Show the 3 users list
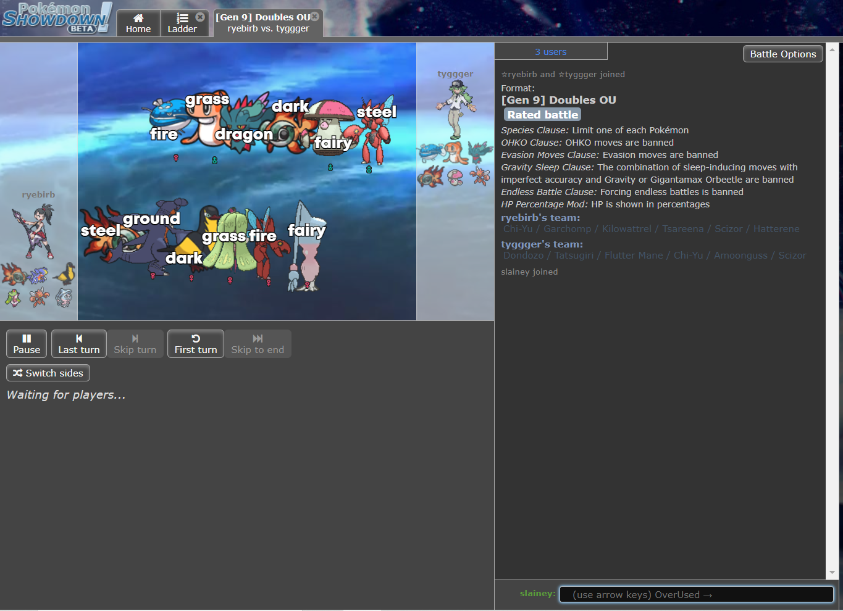 [x=551, y=52]
